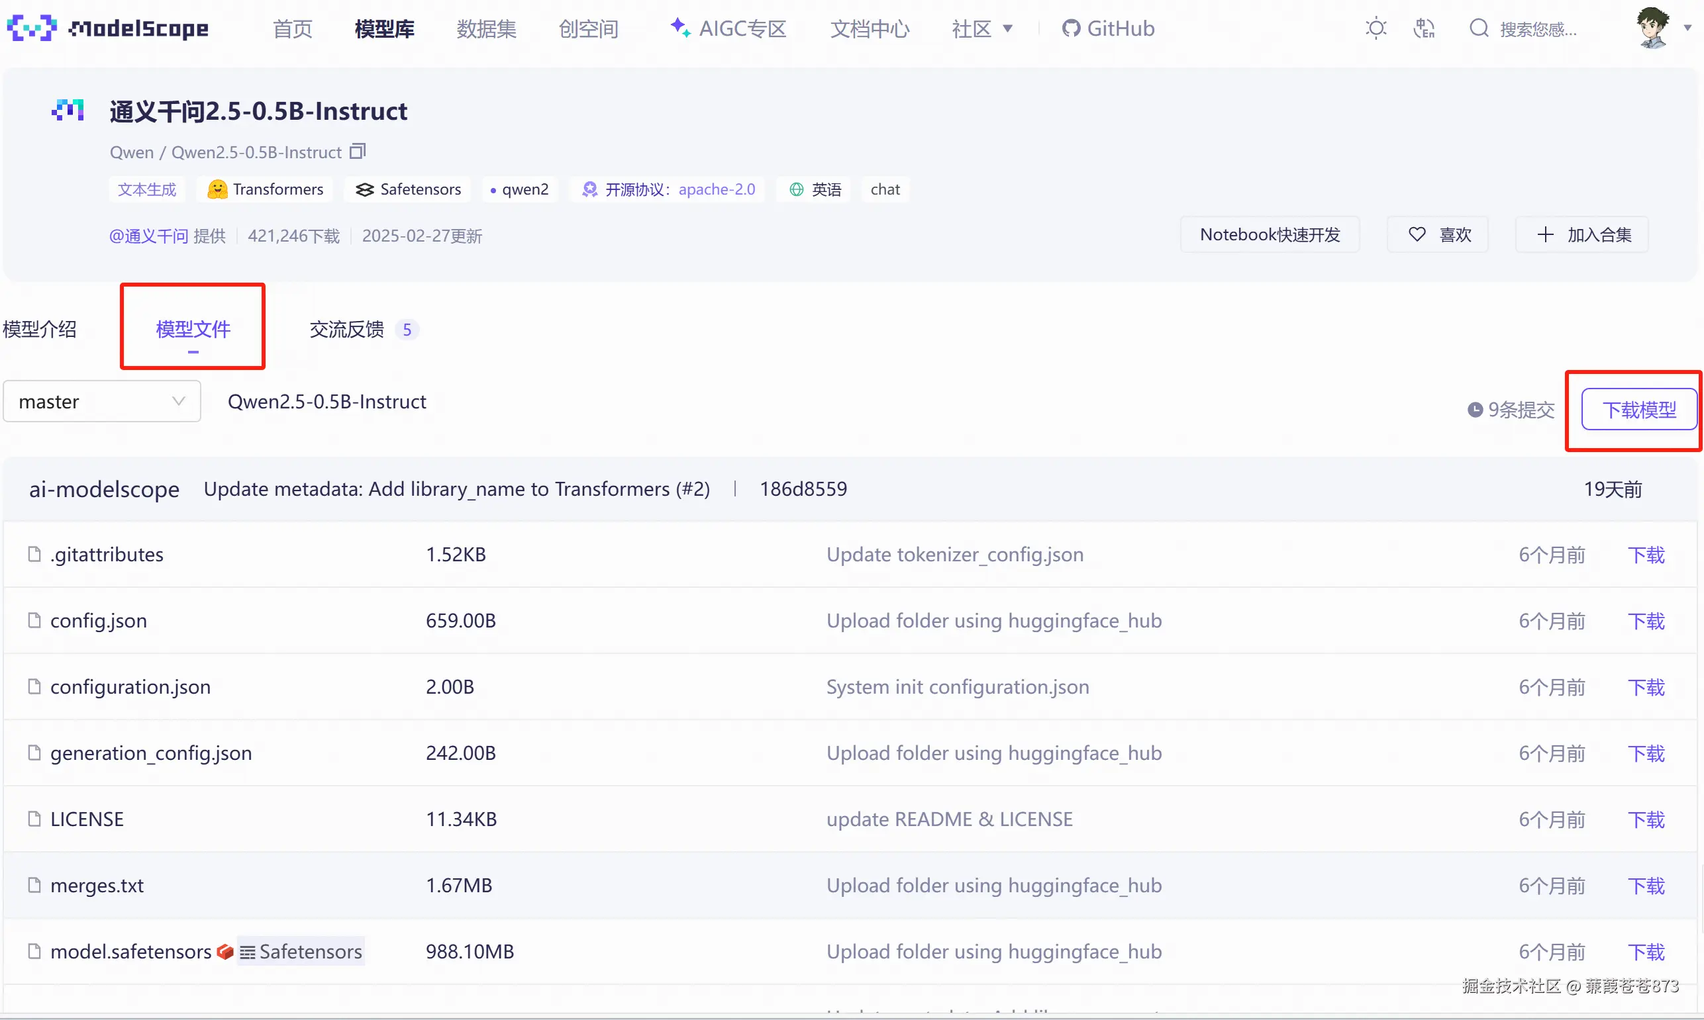Open the GitHub link icon
Image resolution: width=1704 pixels, height=1020 pixels.
1071,28
